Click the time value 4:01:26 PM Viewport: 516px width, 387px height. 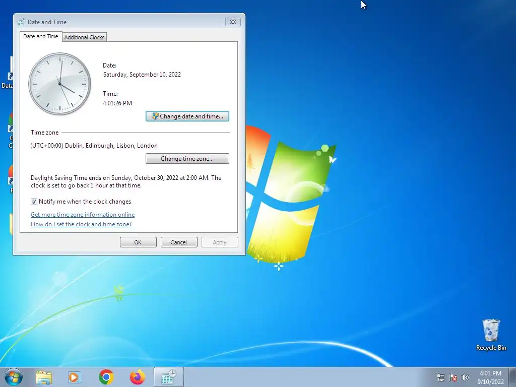117,103
